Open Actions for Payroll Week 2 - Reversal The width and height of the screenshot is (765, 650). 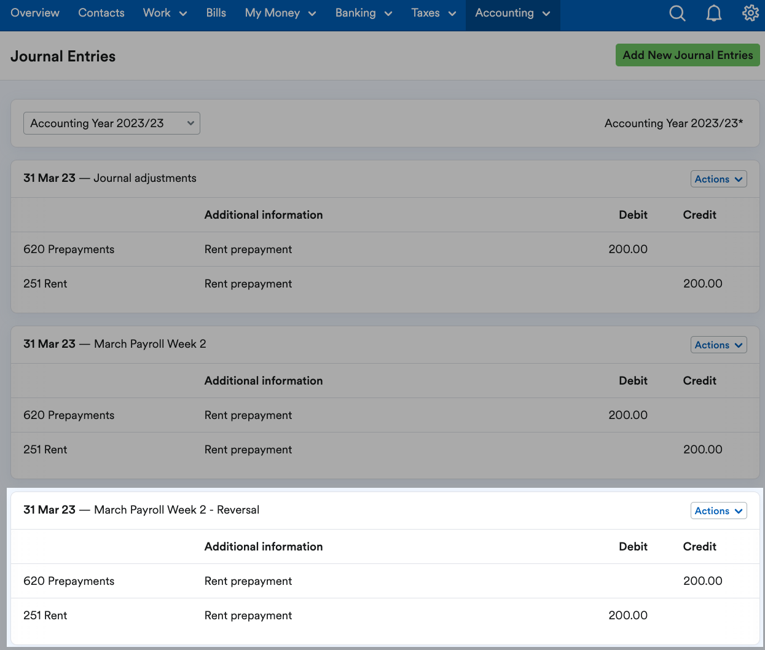point(718,511)
